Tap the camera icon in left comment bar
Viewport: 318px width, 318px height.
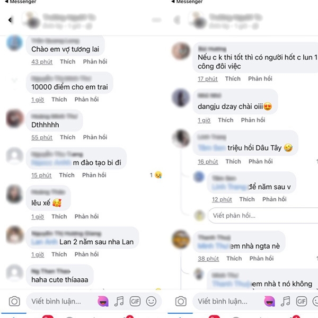point(14,301)
